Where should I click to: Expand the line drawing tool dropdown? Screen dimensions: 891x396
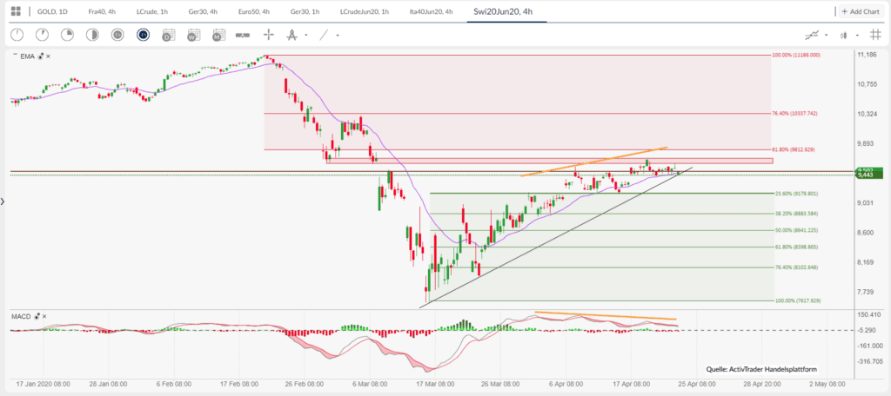point(337,35)
